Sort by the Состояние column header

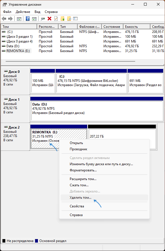click(x=112, y=27)
